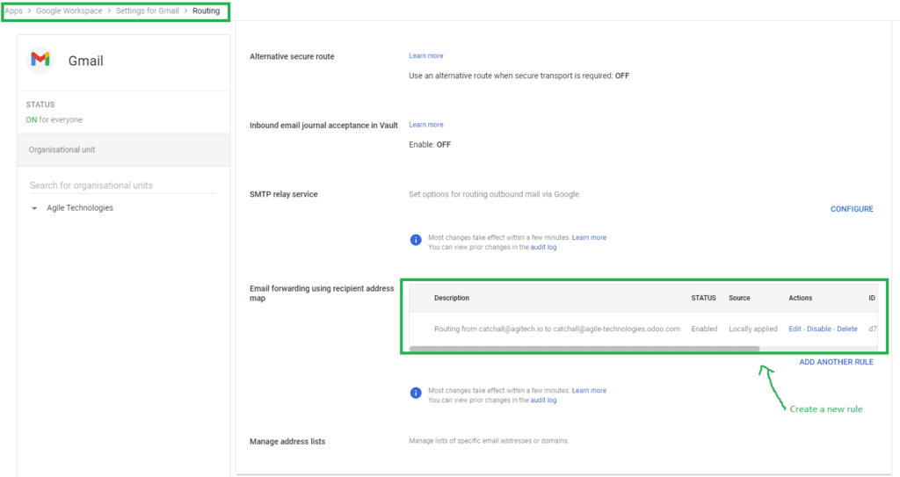Go to Google Workspace breadcrumb
The image size is (900, 477).
[69, 11]
